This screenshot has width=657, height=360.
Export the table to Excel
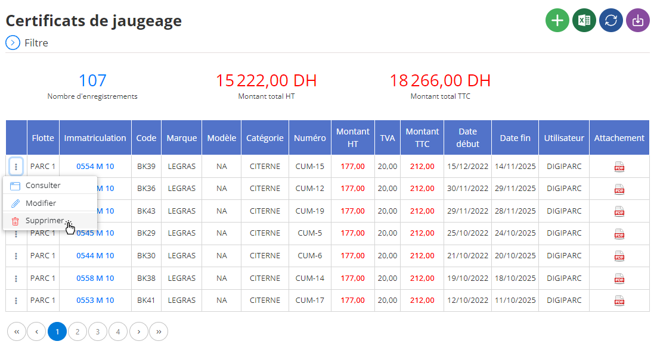coord(584,20)
